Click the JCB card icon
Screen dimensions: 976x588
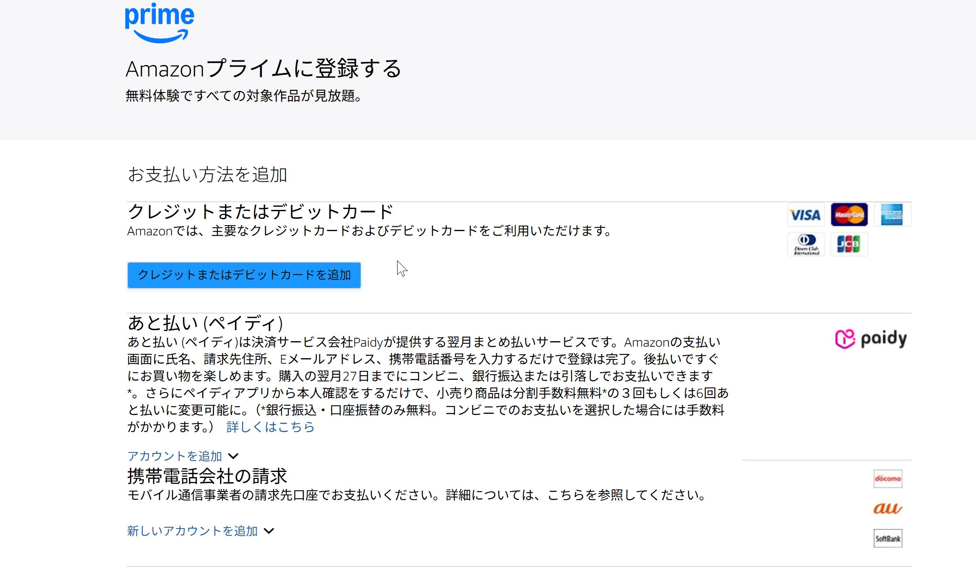tap(849, 244)
